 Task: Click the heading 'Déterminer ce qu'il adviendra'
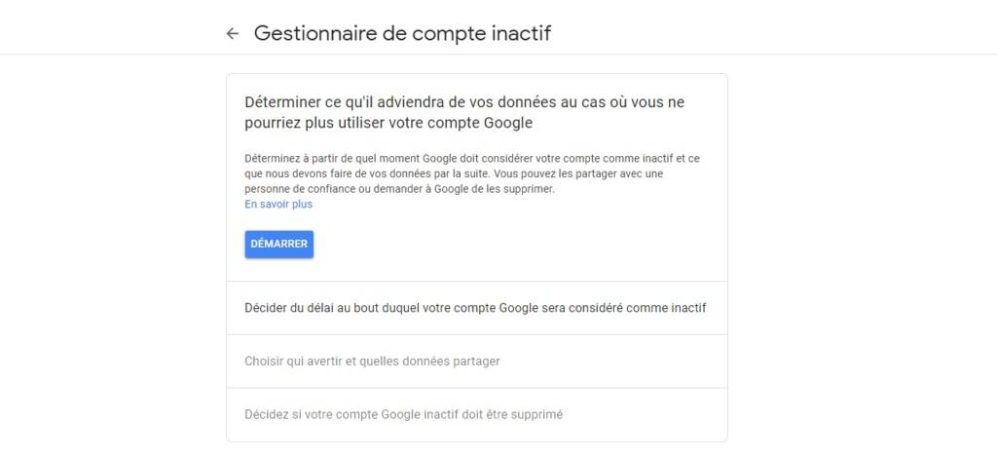(471, 102)
